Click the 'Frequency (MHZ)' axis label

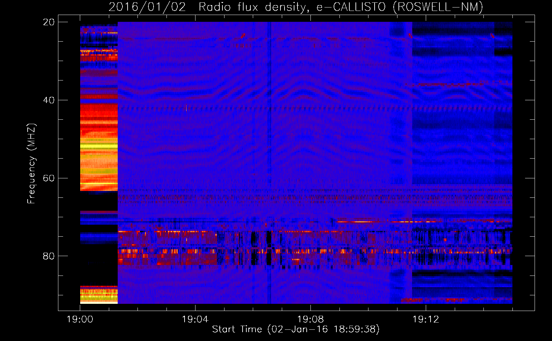[x=31, y=164]
